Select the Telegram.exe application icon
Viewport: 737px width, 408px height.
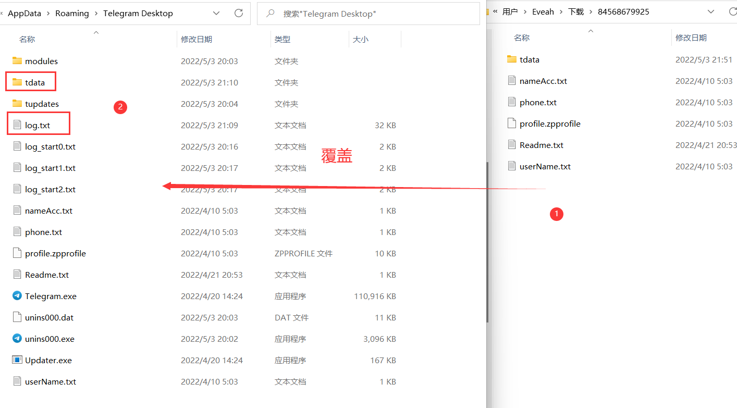pos(17,296)
